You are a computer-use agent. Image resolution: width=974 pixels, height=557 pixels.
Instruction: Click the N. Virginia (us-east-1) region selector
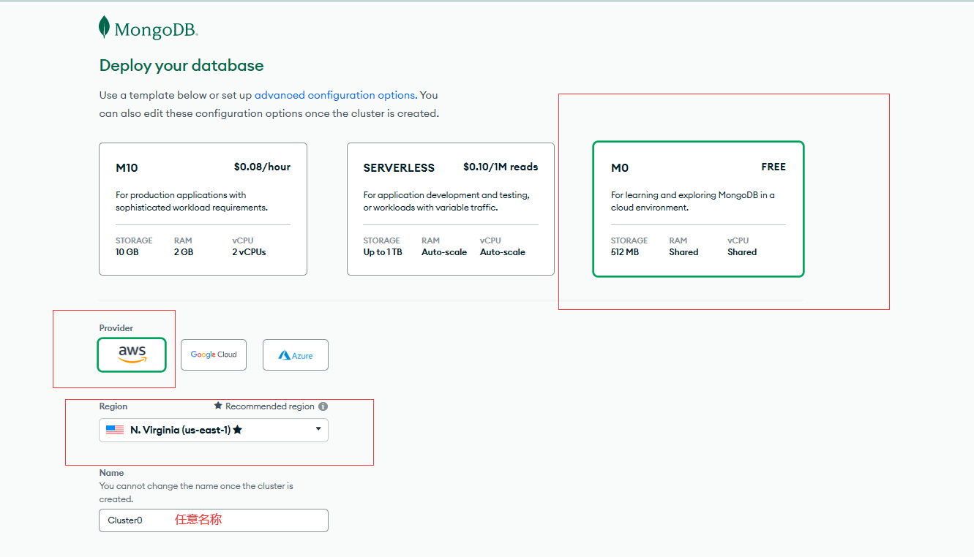point(214,430)
